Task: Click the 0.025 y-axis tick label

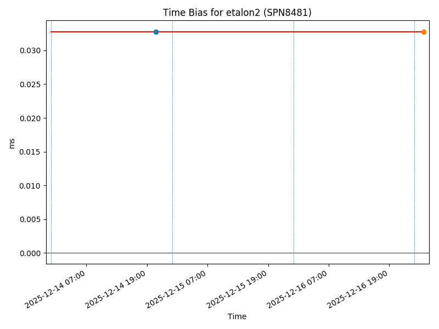Action: 30,84
